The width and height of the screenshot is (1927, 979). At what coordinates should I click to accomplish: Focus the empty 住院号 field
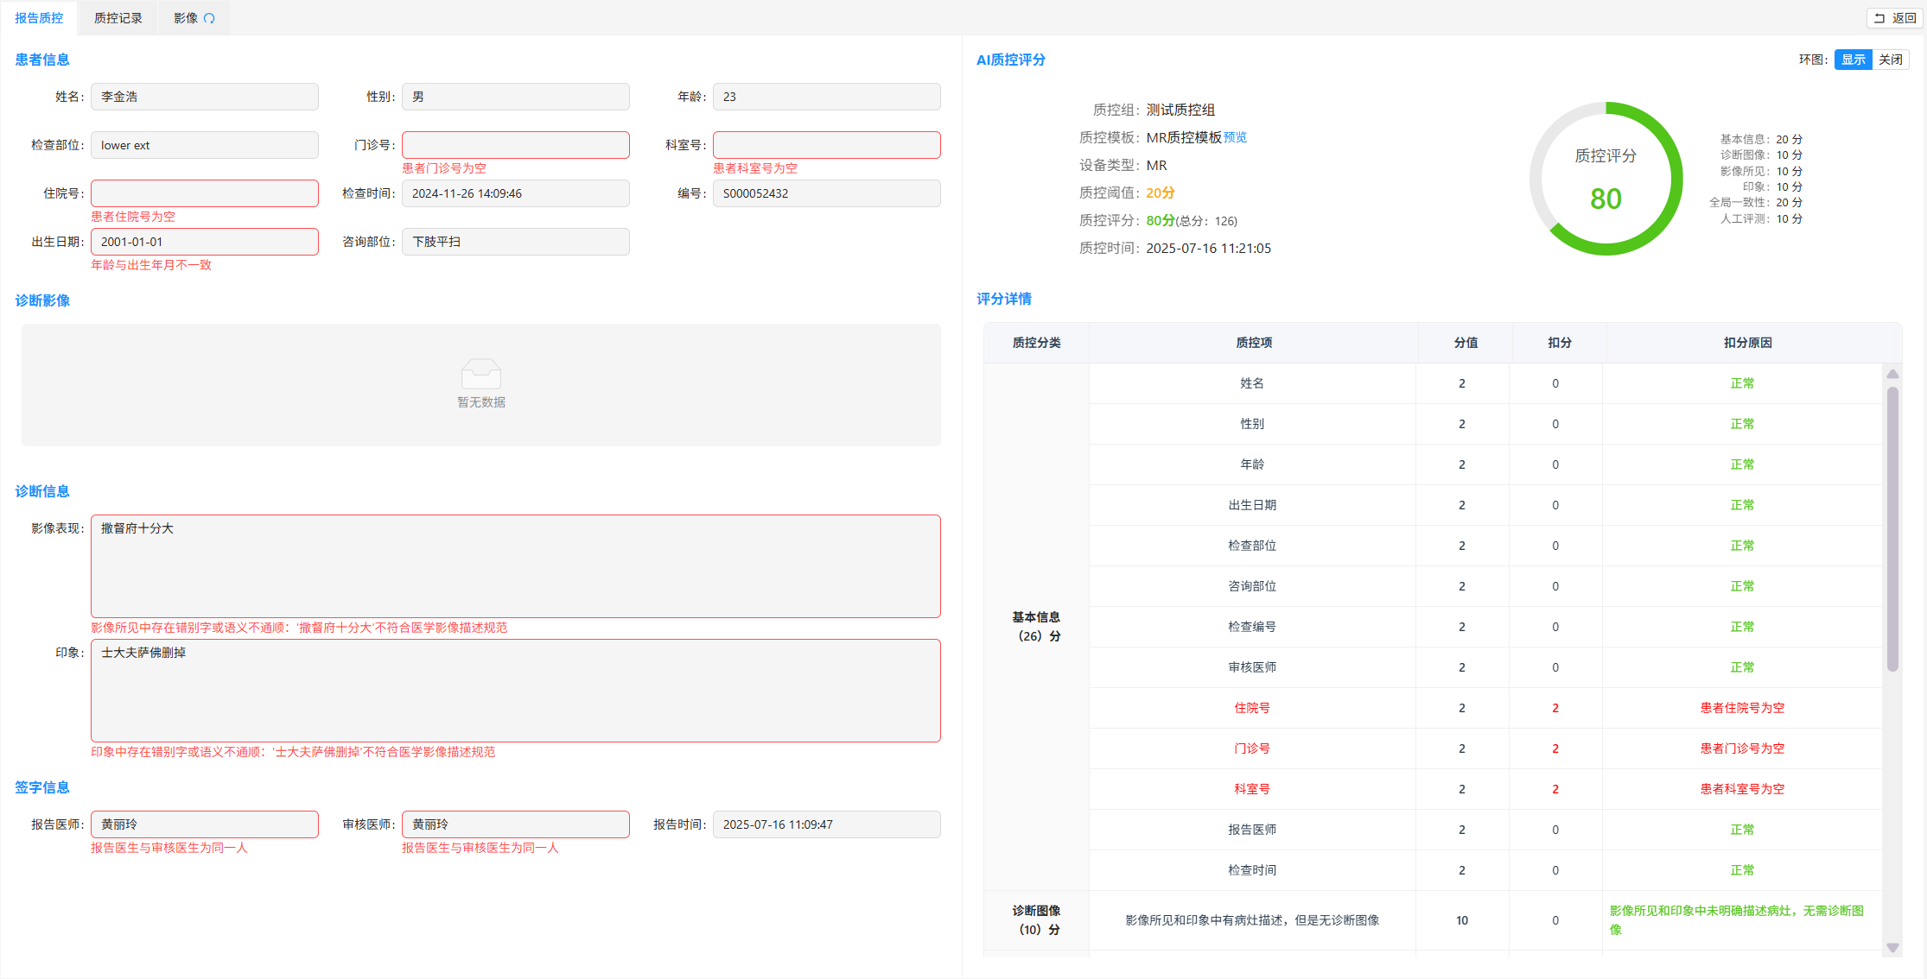coord(205,193)
